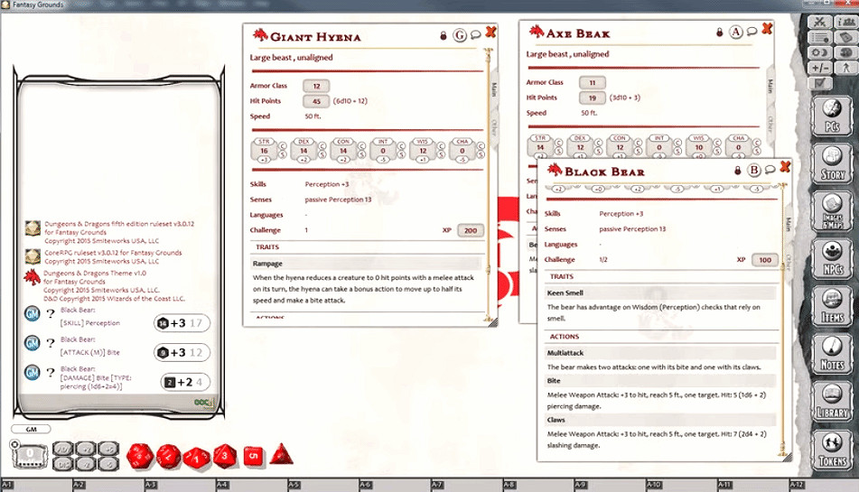The image size is (859, 492).
Task: Open the NPCs sidebar button
Action: tap(832, 258)
